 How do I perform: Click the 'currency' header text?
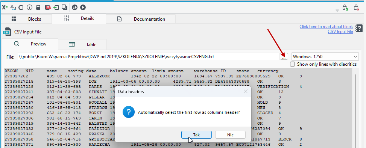click(x=268, y=71)
